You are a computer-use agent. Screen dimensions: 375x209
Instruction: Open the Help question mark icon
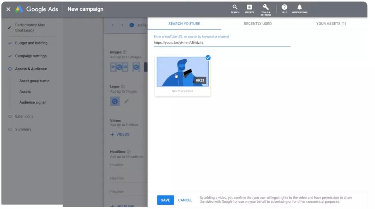pyautogui.click(x=284, y=7)
